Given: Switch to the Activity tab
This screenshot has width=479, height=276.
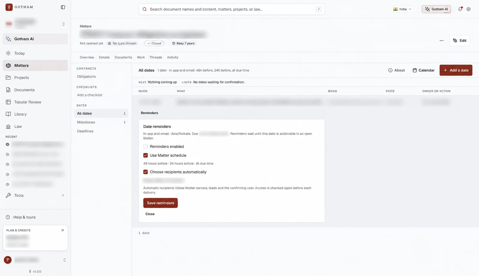Looking at the screenshot, I should (x=173, y=57).
